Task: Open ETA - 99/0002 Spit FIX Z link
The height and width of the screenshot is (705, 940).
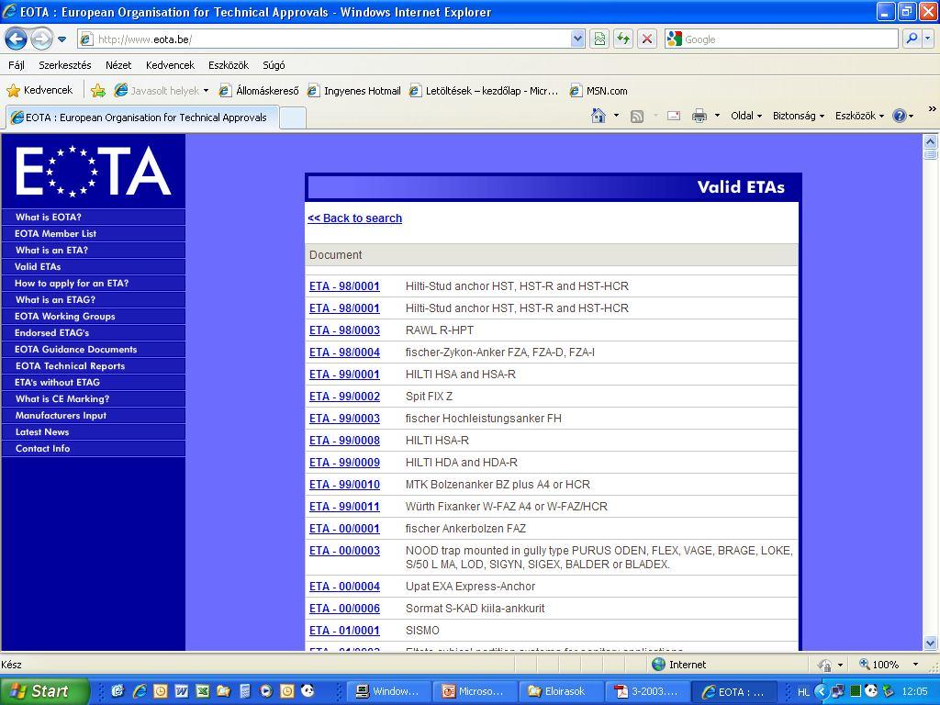Action: (345, 397)
